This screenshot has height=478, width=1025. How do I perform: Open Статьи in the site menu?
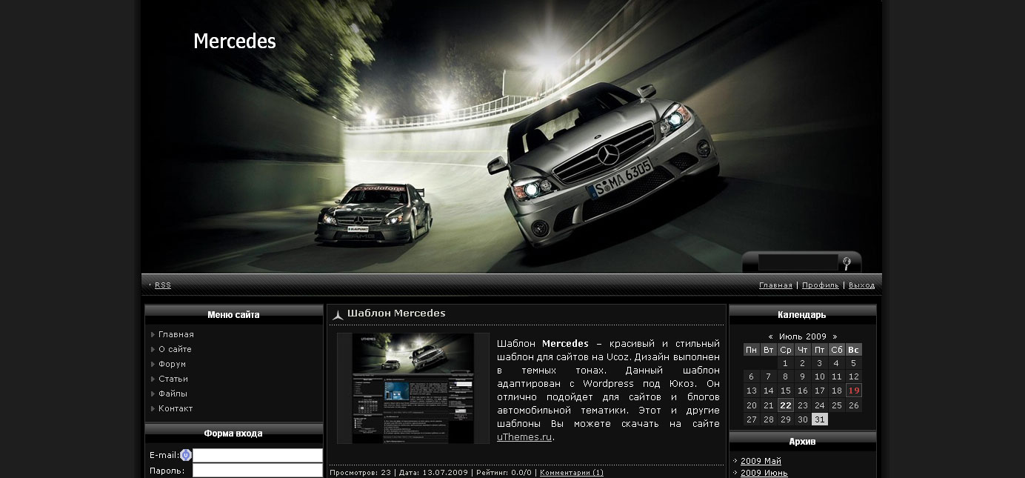tap(173, 379)
